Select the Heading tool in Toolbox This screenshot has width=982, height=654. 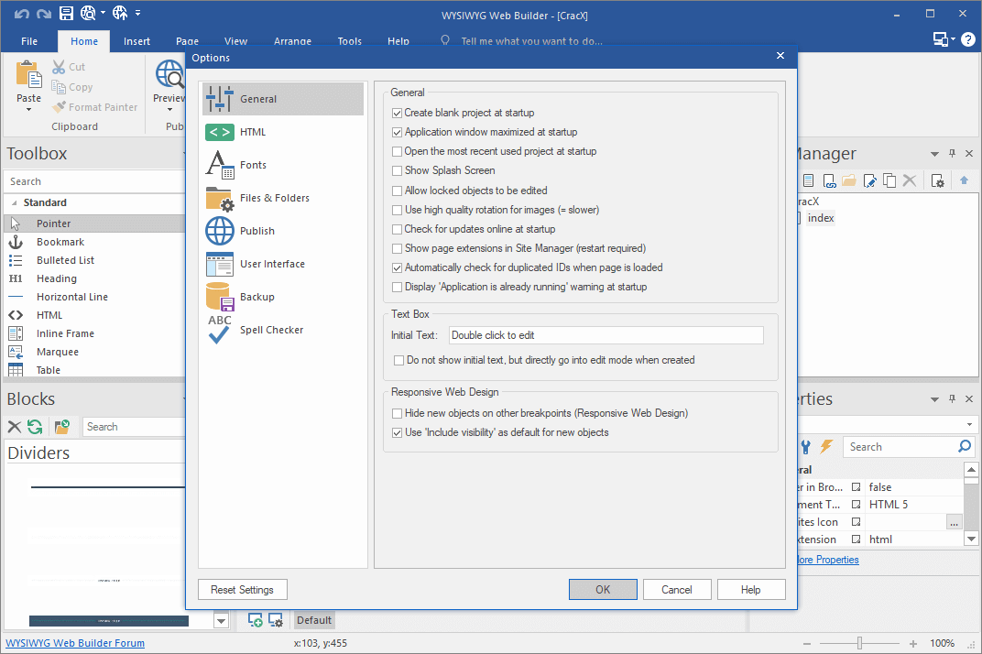coord(94,278)
